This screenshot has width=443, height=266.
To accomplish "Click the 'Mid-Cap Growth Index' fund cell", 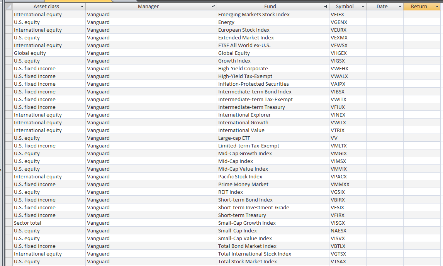I will pyautogui.click(x=273, y=153).
